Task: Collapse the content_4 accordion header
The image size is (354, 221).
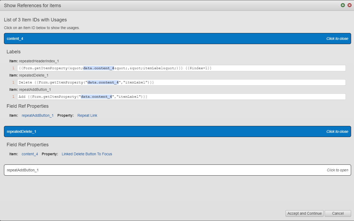Action: (x=159, y=39)
